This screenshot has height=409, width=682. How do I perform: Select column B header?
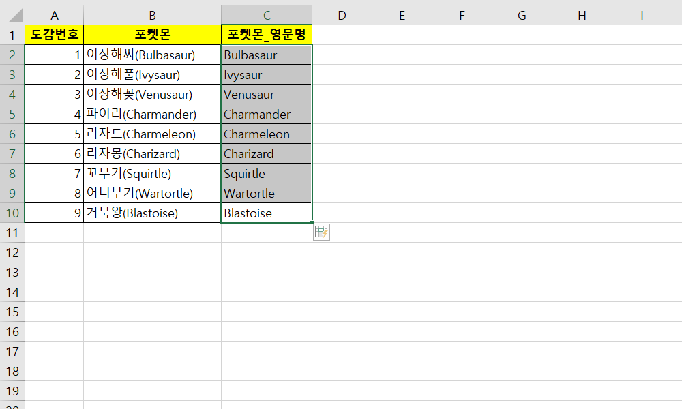(x=152, y=16)
